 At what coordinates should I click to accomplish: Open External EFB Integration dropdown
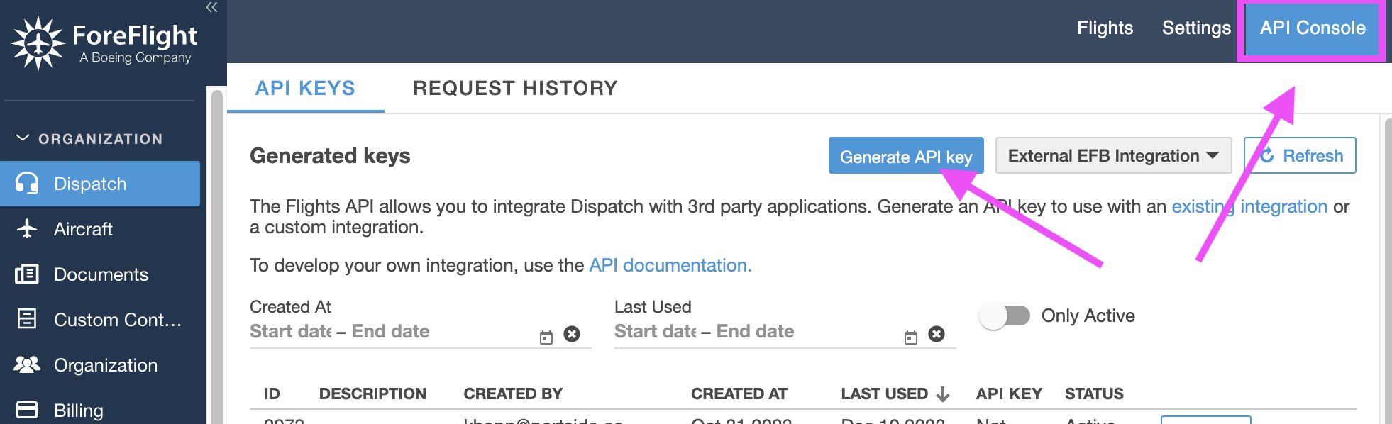(x=1113, y=155)
